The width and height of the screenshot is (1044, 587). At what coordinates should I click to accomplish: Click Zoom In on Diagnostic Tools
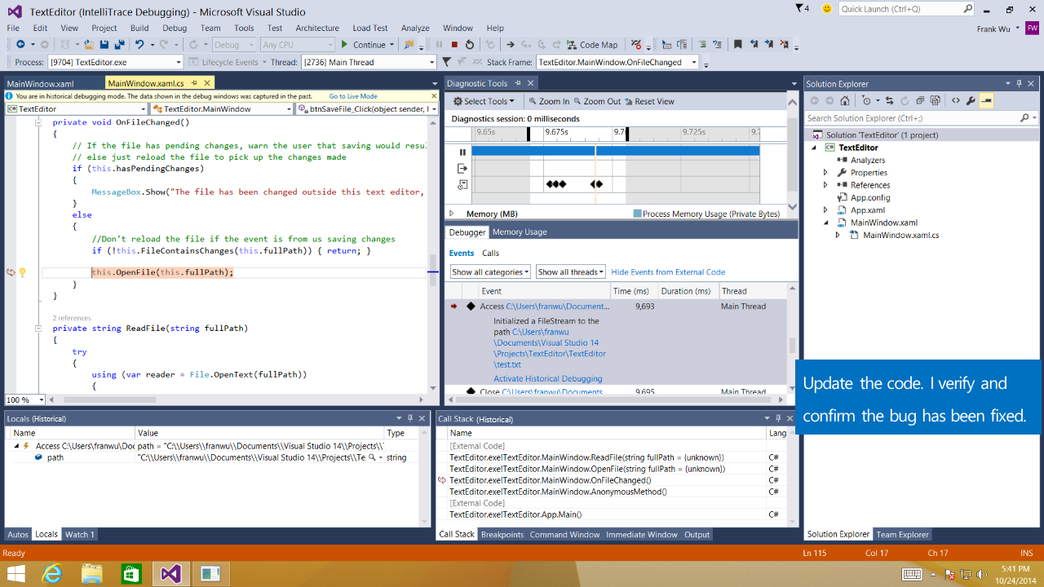548,101
